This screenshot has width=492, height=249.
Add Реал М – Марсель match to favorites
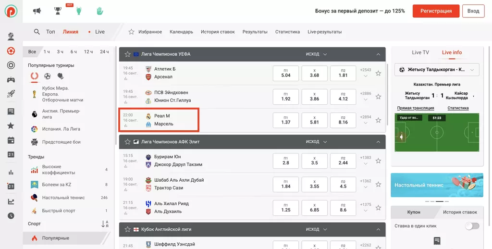(378, 120)
